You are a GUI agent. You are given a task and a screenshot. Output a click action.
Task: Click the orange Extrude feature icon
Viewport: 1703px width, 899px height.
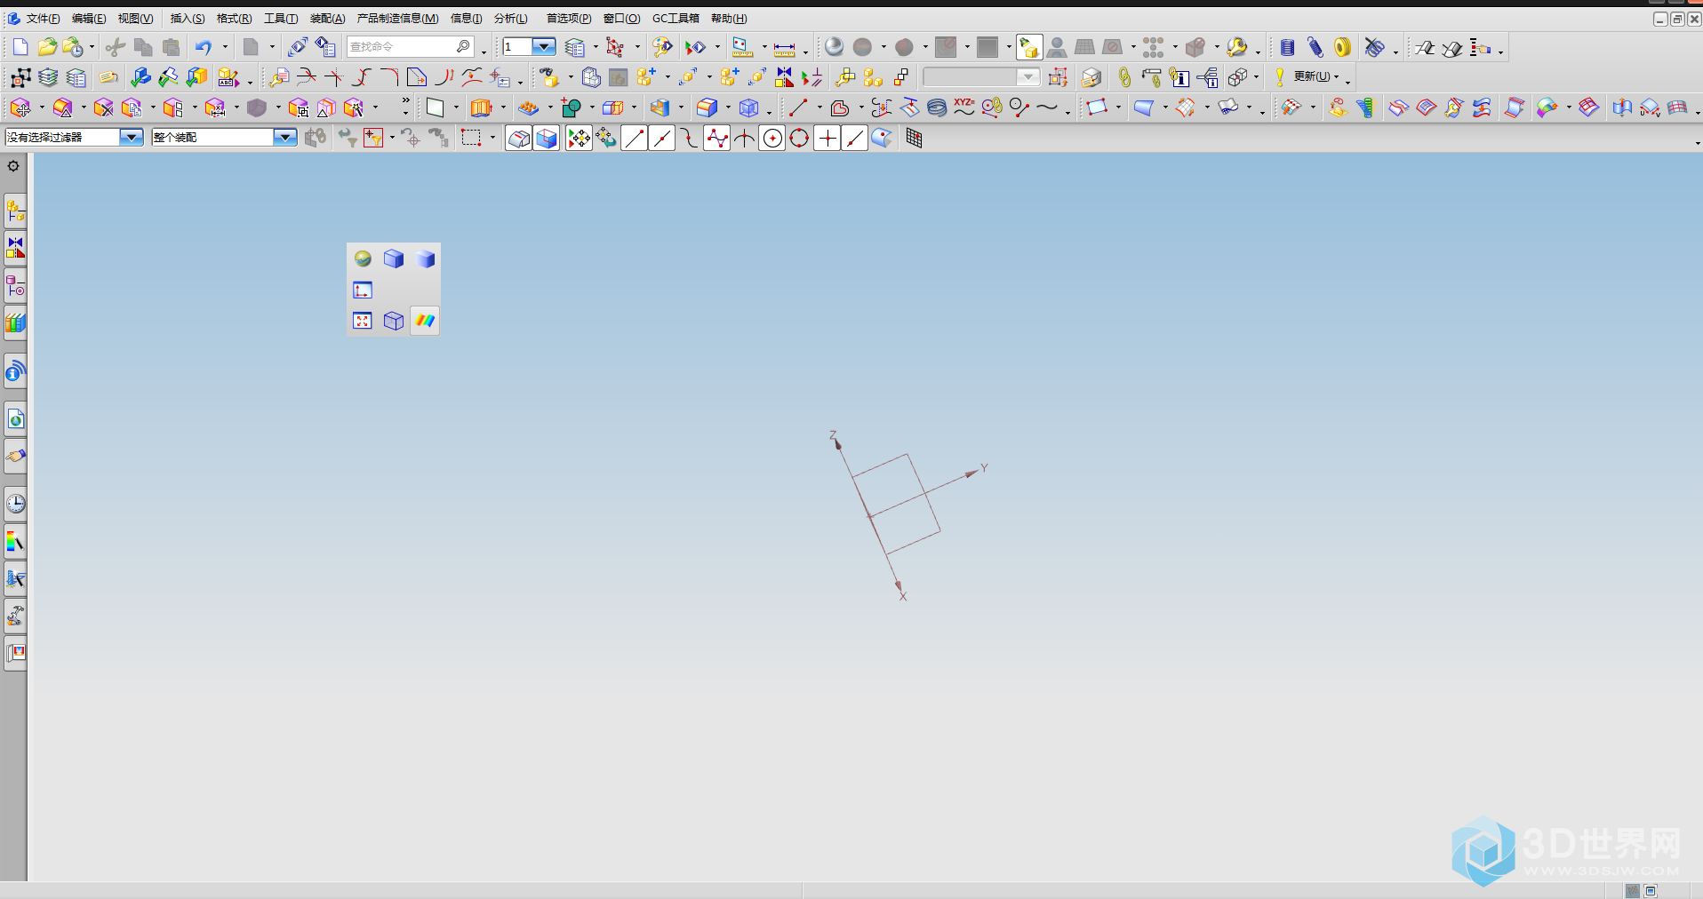tap(481, 107)
